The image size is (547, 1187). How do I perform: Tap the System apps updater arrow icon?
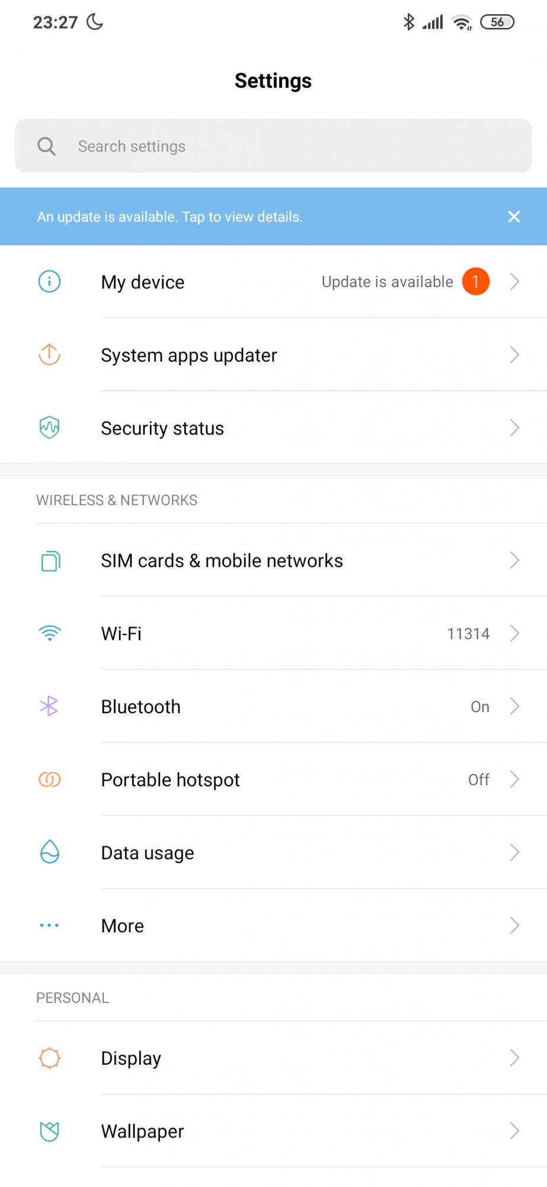coord(49,355)
